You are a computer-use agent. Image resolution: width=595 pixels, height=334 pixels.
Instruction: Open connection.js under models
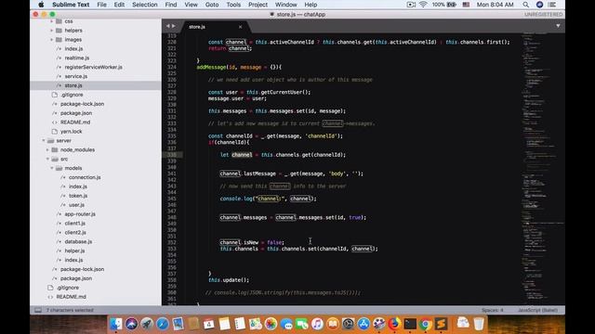coord(85,177)
